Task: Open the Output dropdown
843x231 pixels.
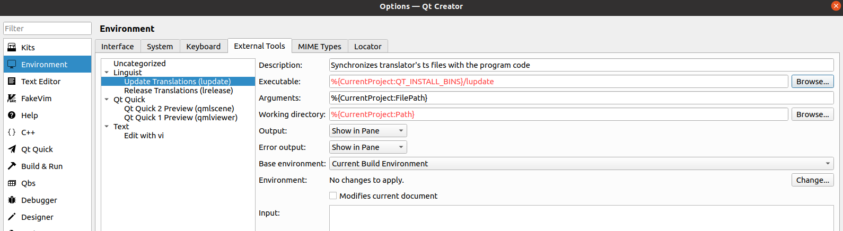Action: click(x=368, y=131)
